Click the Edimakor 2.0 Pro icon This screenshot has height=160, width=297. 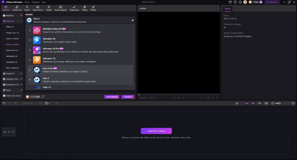coord(37,50)
